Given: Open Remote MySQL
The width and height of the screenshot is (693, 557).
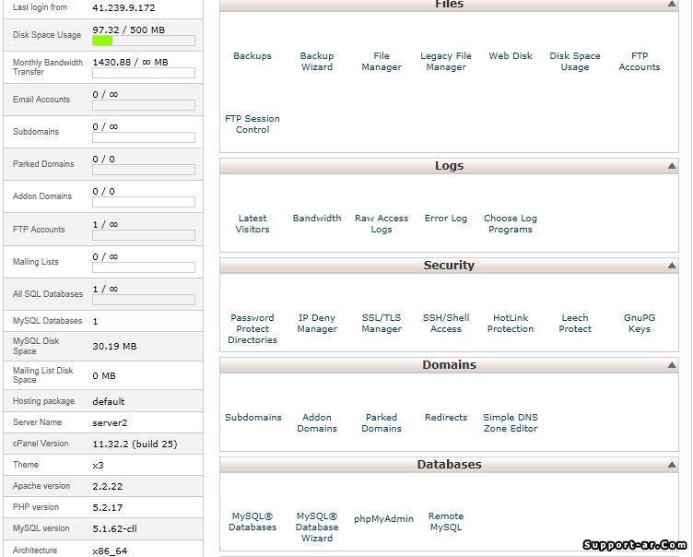Looking at the screenshot, I should click(446, 522).
